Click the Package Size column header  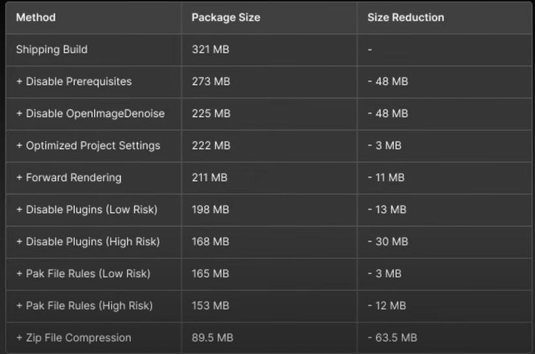click(x=226, y=18)
